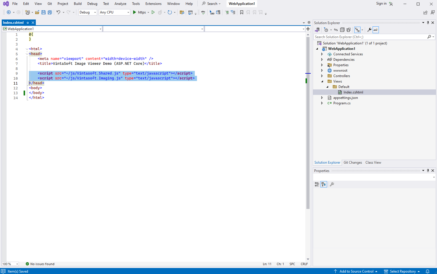Click the Sign in link

(381, 3)
